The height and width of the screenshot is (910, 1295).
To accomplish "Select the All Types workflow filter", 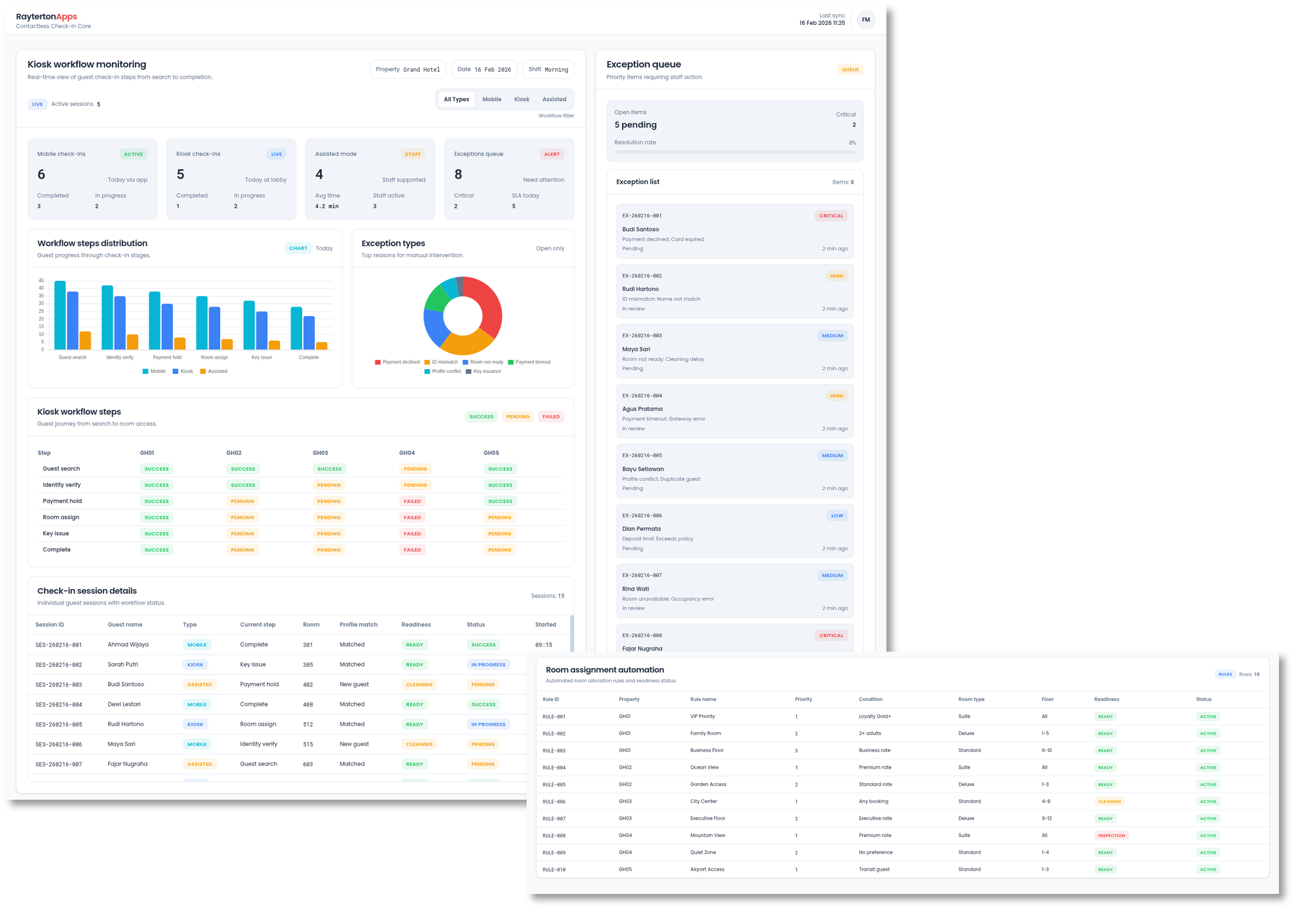I will [456, 99].
